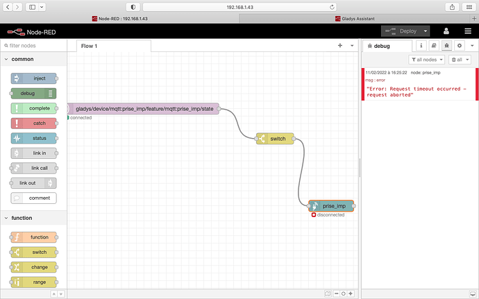Focus the filter nodes search field
The height and width of the screenshot is (299, 479).
tap(33, 46)
